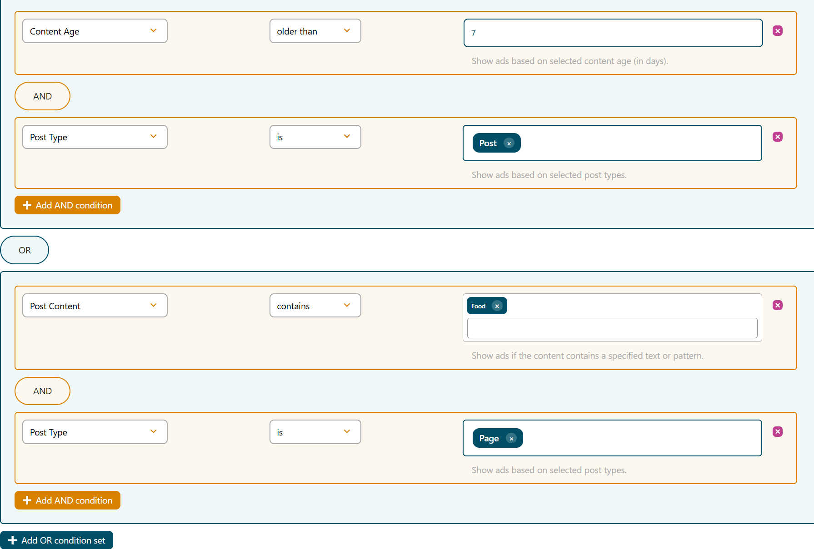The height and width of the screenshot is (549, 814).
Task: Click the empty text input below the Food tag
Action: point(612,328)
